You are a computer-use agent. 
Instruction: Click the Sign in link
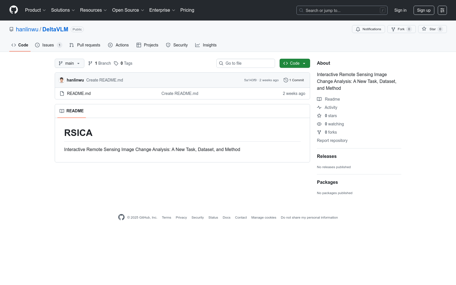click(x=400, y=10)
